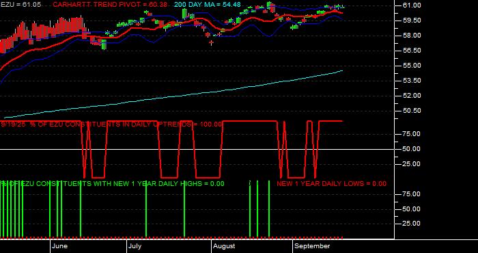Select the CARHARTT TREND PIVOT = 60.38 label

pyautogui.click(x=110, y=5)
